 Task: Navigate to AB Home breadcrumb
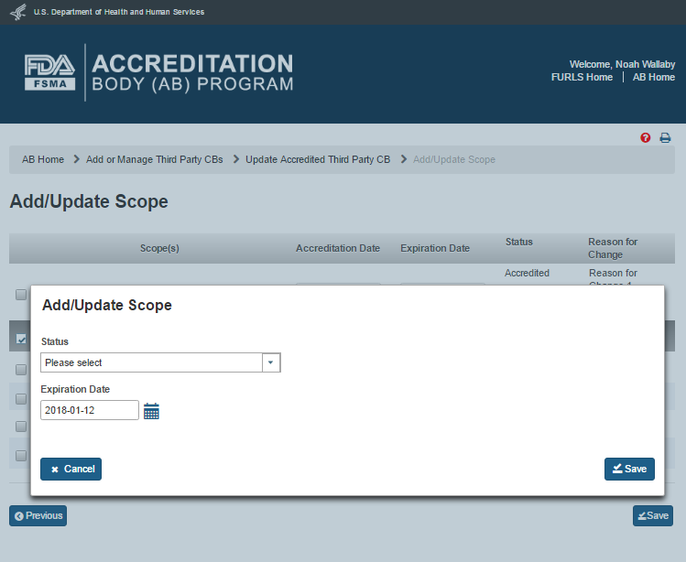(43, 159)
